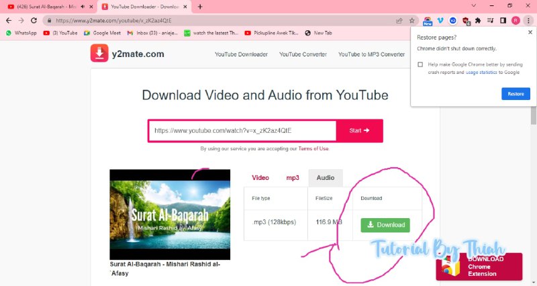
Task: Close the Surat Al-Baqarah YouTube tab
Action: pos(91,7)
